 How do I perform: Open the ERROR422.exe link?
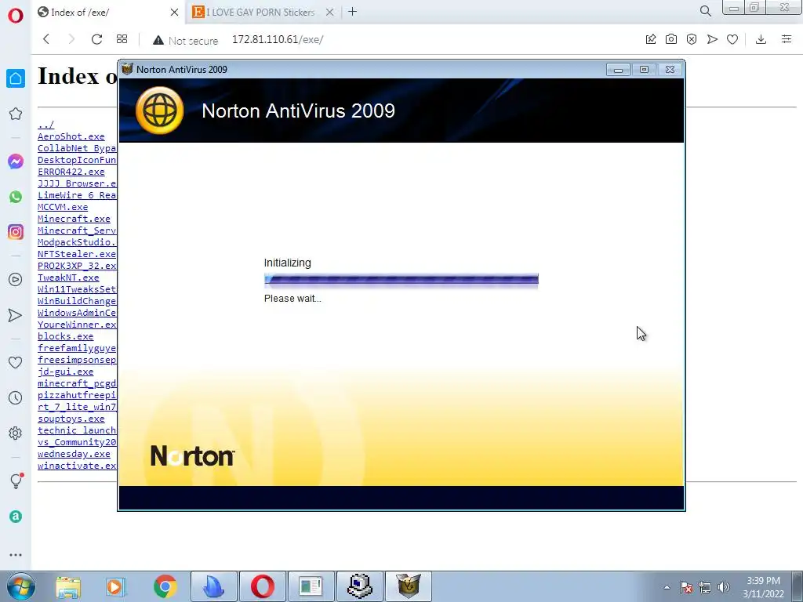coord(71,172)
